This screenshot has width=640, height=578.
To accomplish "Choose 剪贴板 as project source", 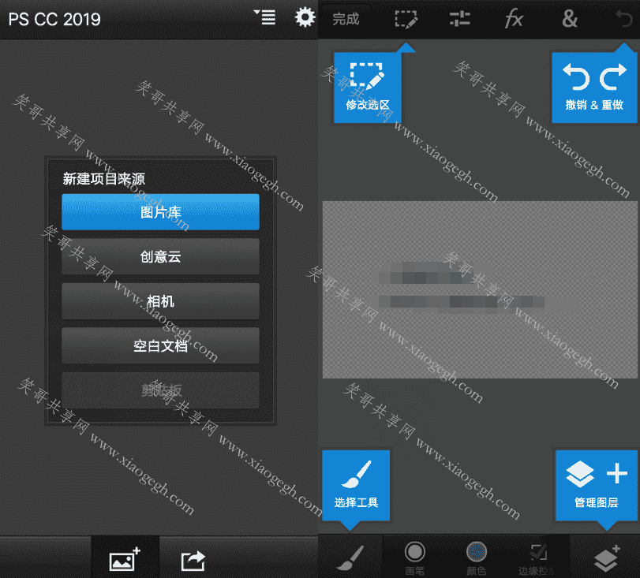I will (160, 390).
